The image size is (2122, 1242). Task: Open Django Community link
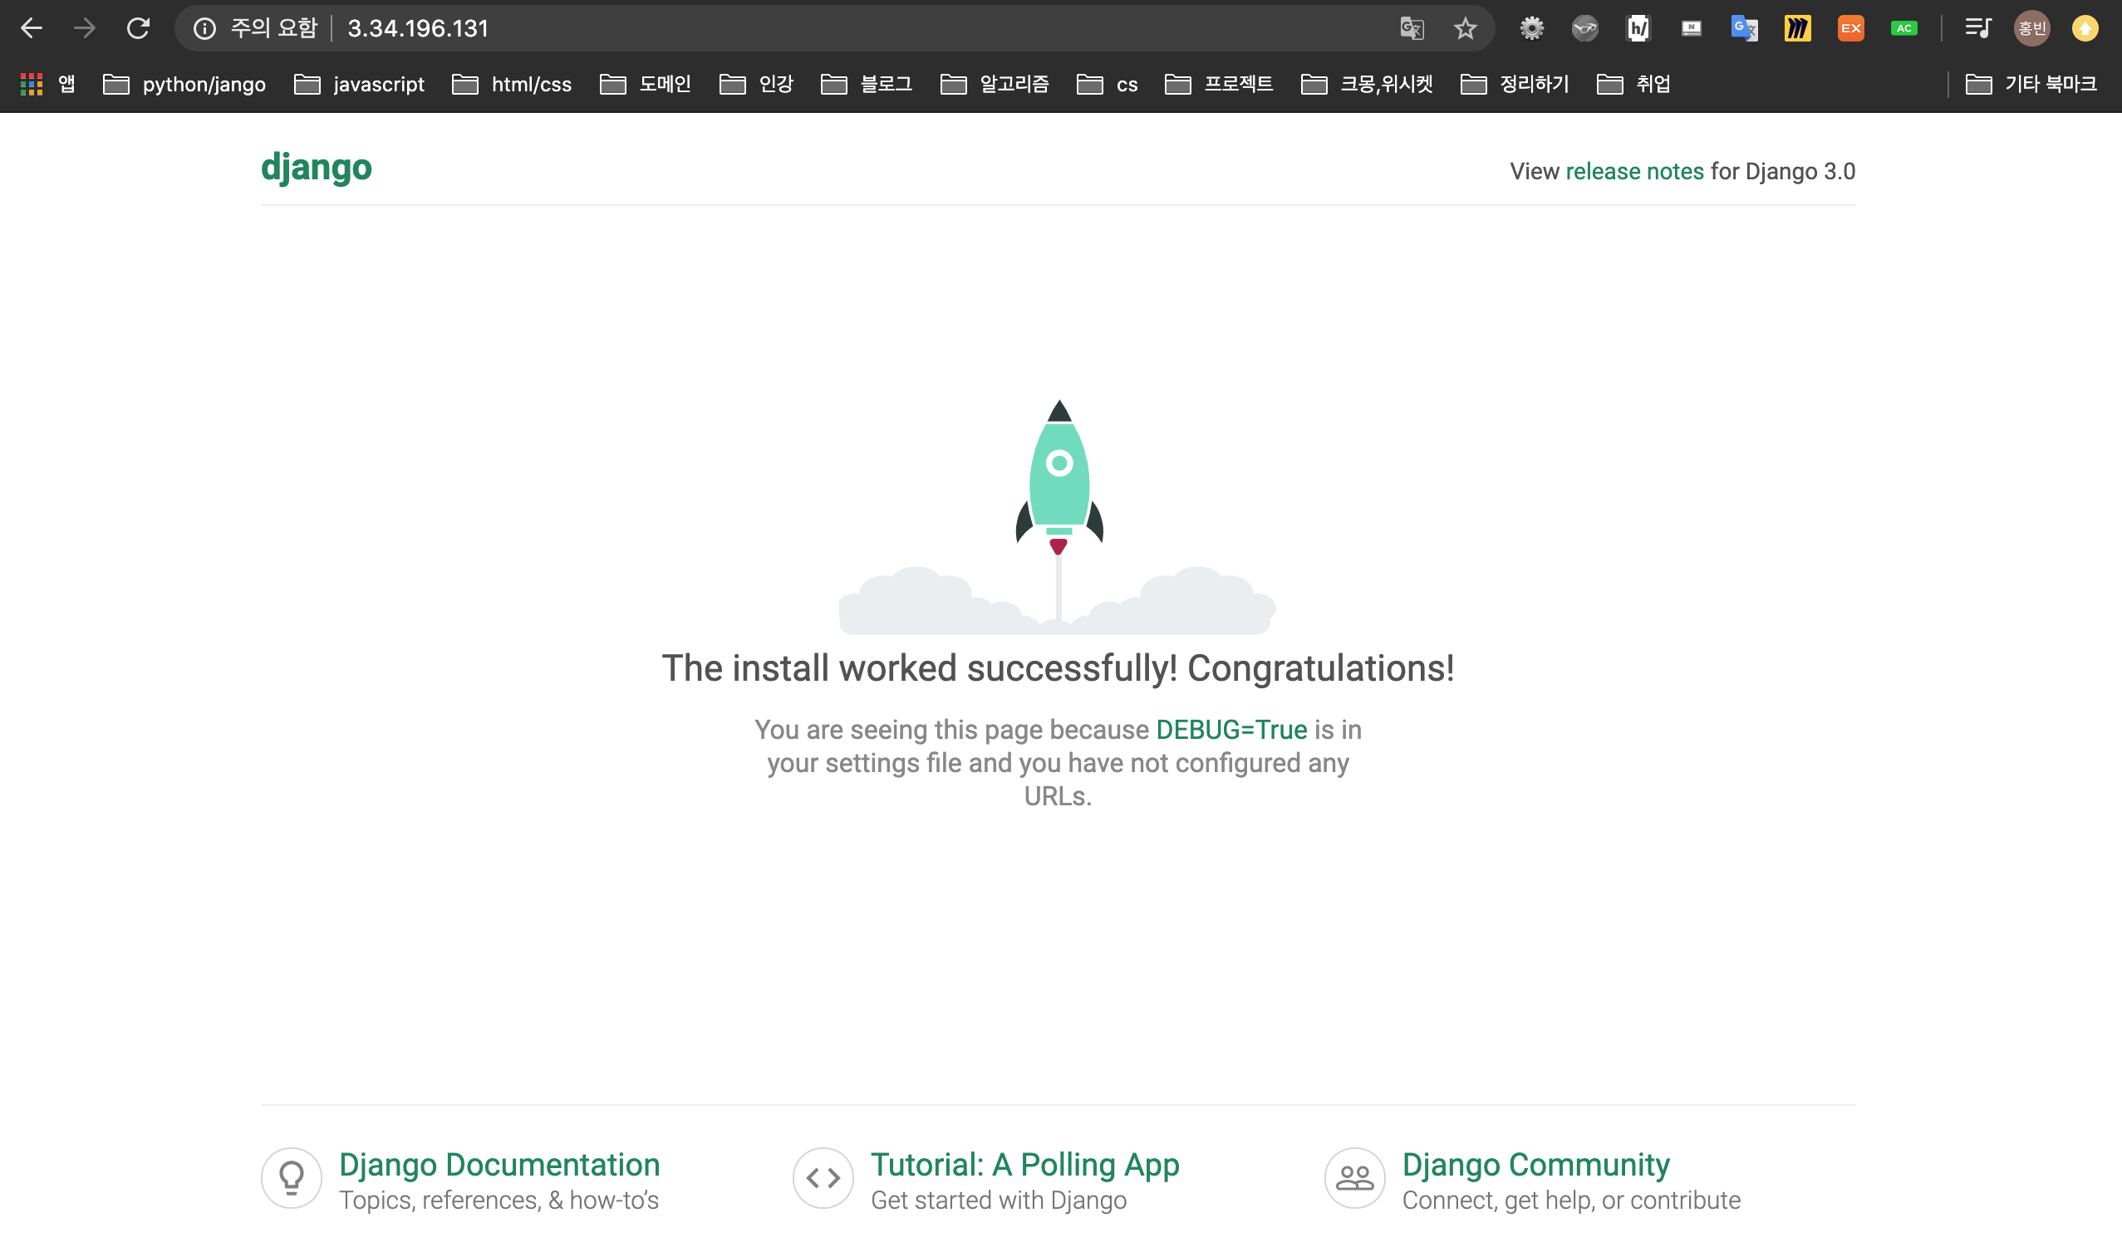point(1535,1165)
